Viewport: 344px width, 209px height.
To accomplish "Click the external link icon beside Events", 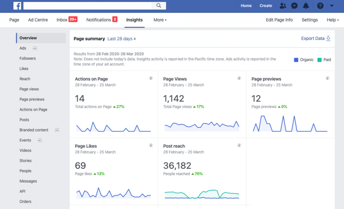I will tap(39, 141).
